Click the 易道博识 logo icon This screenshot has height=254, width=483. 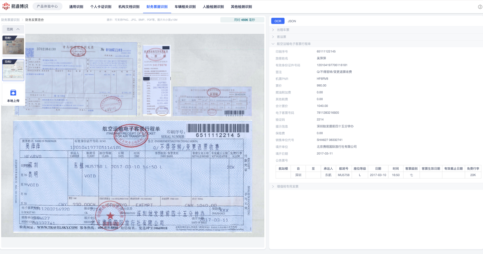pos(6,6)
